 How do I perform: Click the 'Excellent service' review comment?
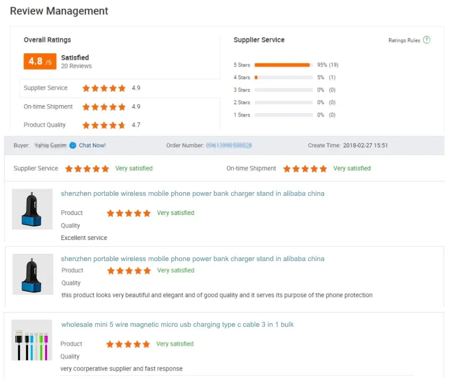click(84, 238)
